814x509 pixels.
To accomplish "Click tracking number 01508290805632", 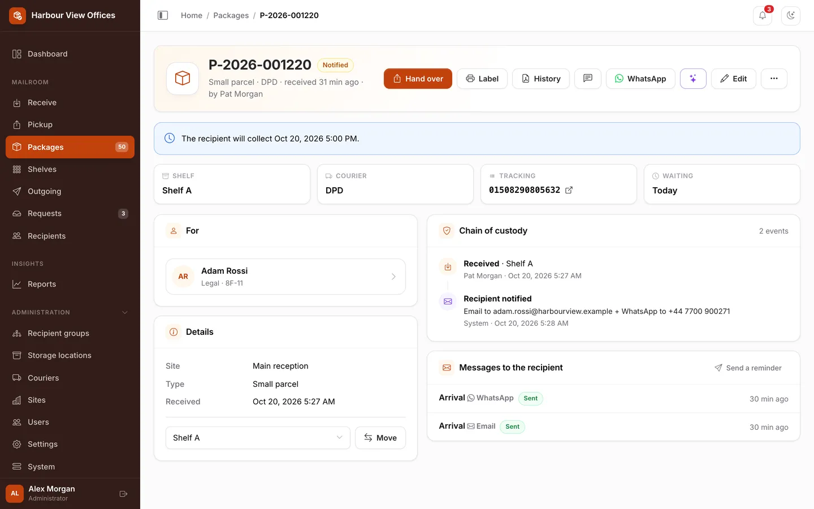I will [525, 190].
